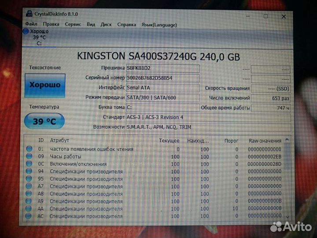The width and height of the screenshot is (317, 238).
Task: Click the serial number field 50026B7682D58B54
Action: click(163, 78)
